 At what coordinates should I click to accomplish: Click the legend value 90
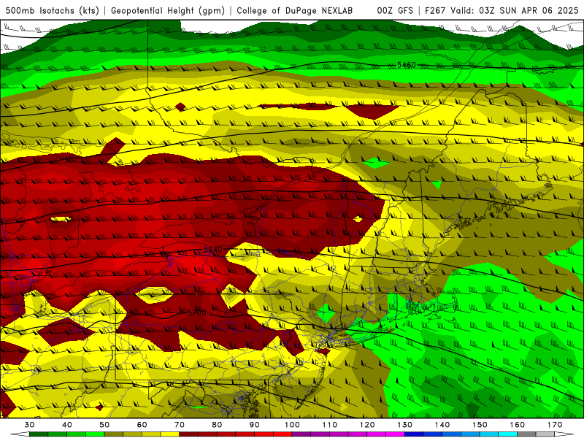tap(254, 425)
